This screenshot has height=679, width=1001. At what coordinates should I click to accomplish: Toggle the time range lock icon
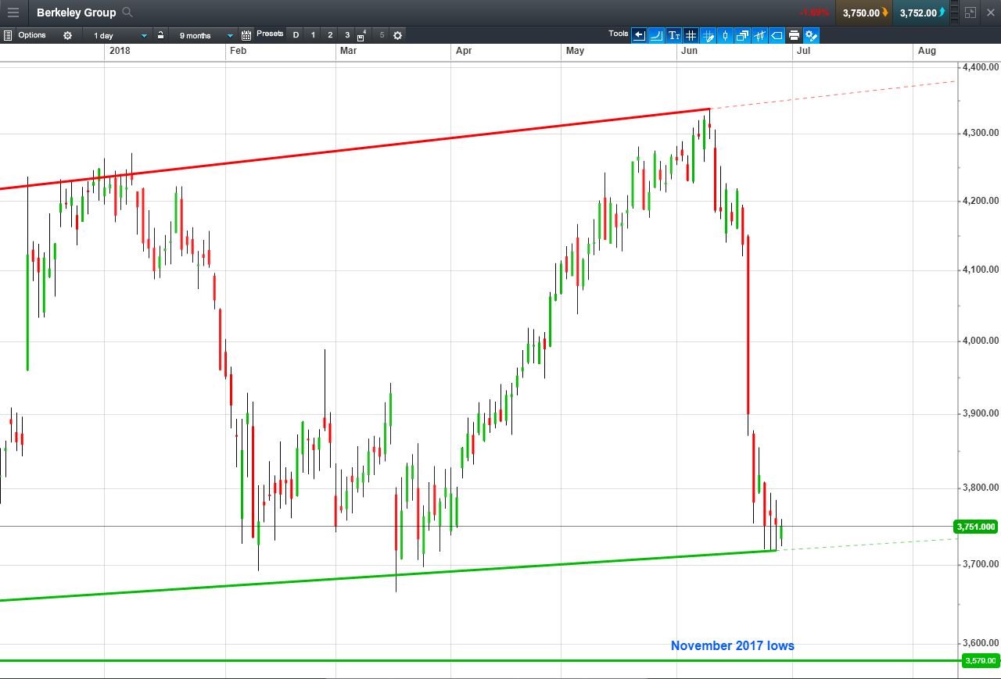point(161,35)
